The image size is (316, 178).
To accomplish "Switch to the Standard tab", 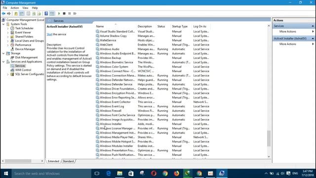I will tap(68, 161).
